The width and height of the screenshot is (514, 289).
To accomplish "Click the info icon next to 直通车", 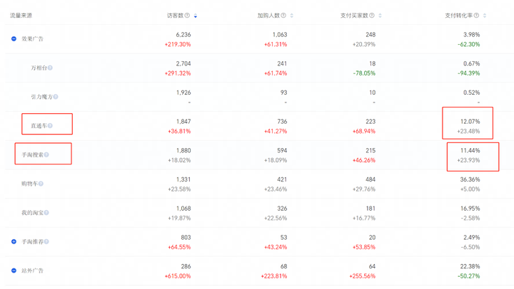I will (50, 126).
